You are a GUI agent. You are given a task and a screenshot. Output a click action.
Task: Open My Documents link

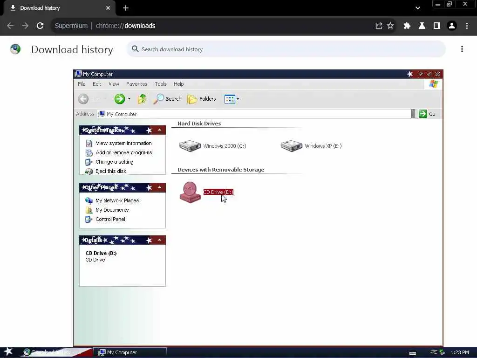[112, 210]
